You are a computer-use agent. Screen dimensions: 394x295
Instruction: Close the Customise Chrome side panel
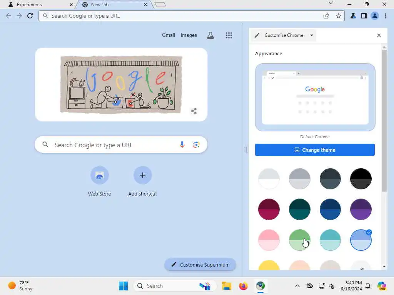click(x=379, y=35)
